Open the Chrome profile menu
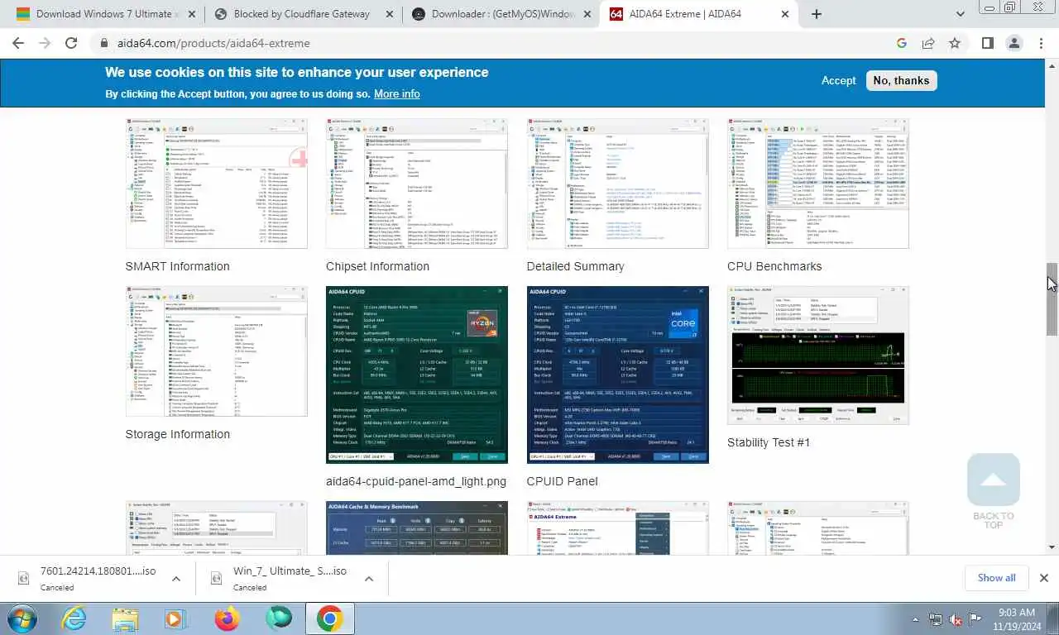Image resolution: width=1059 pixels, height=635 pixels. [x=1014, y=43]
